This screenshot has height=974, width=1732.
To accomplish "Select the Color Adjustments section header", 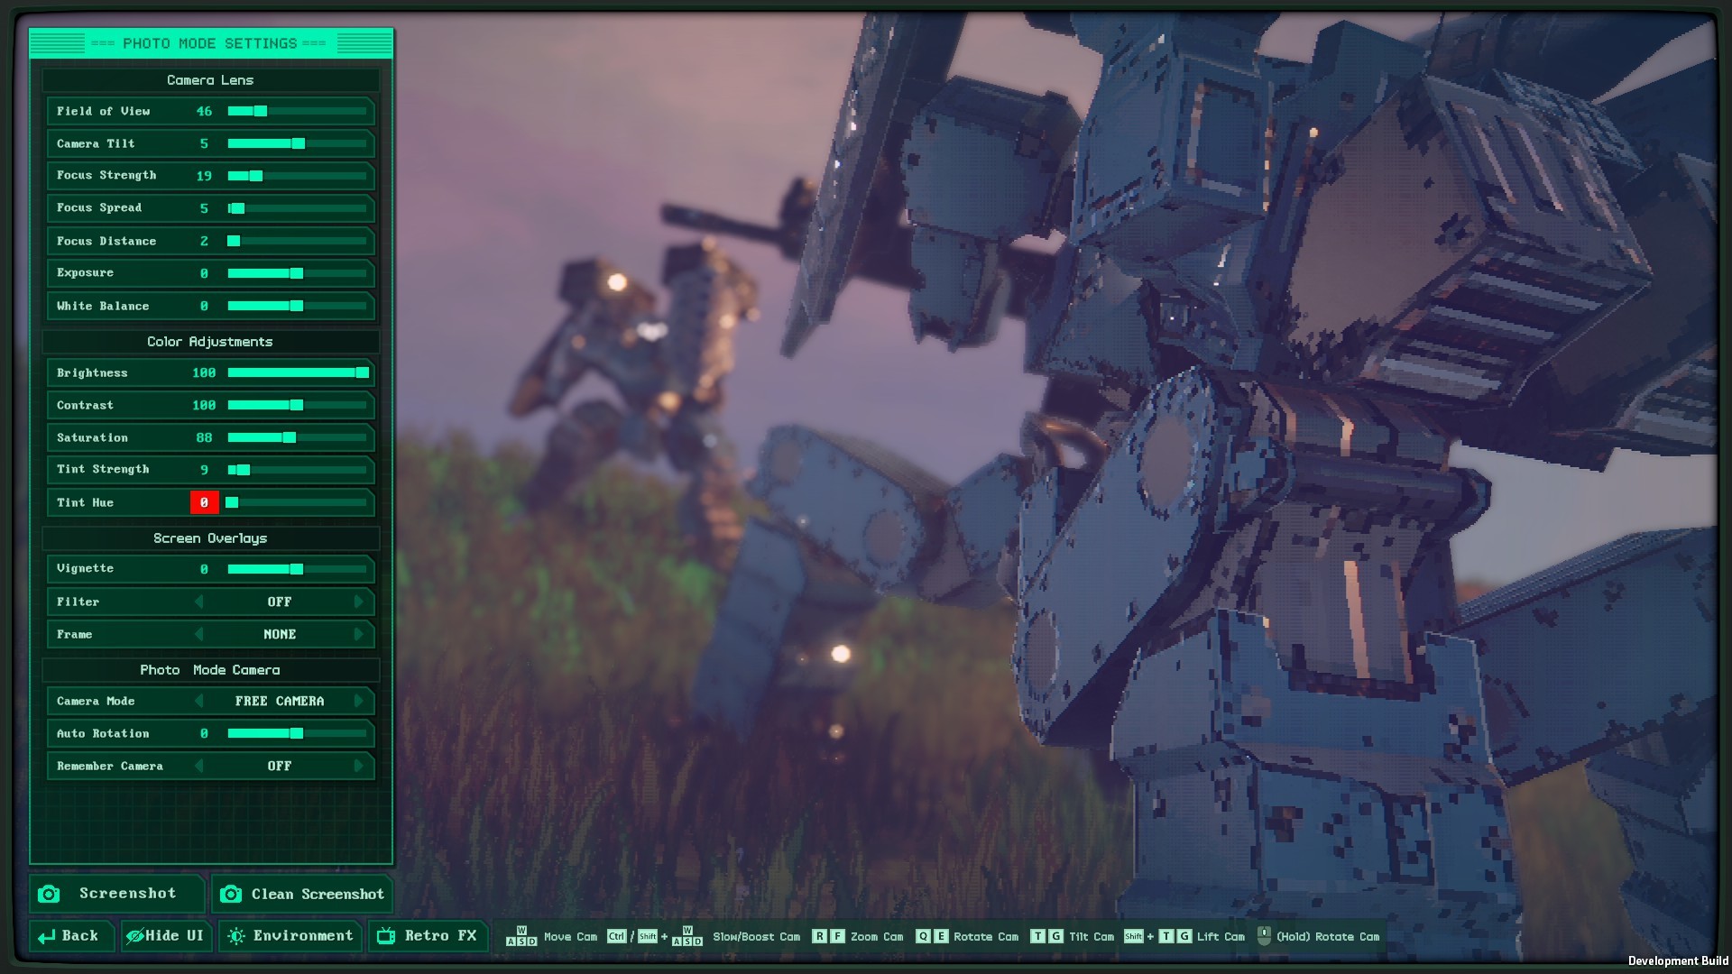I will (210, 342).
